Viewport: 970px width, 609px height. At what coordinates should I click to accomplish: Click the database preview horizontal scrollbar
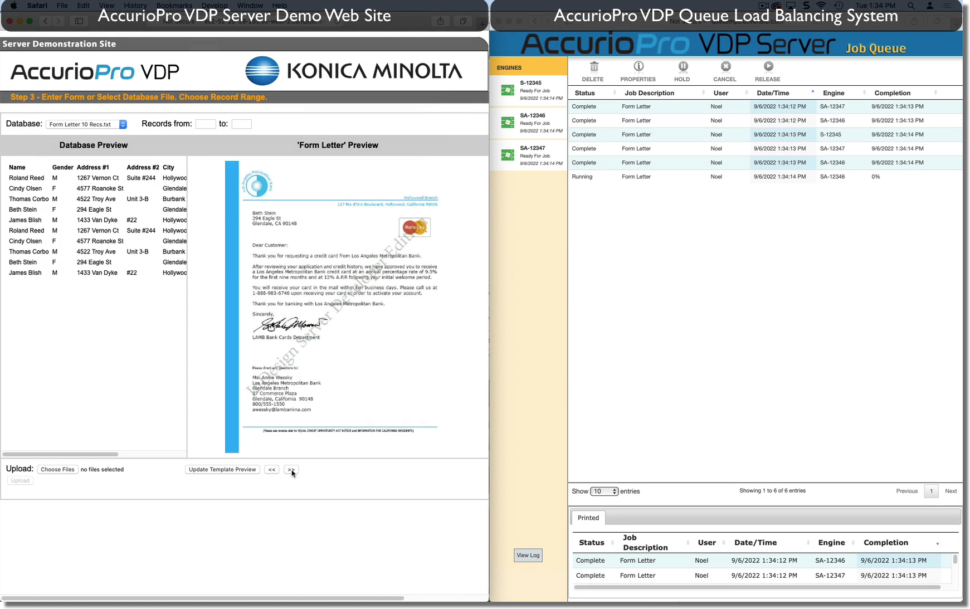pyautogui.click(x=60, y=454)
